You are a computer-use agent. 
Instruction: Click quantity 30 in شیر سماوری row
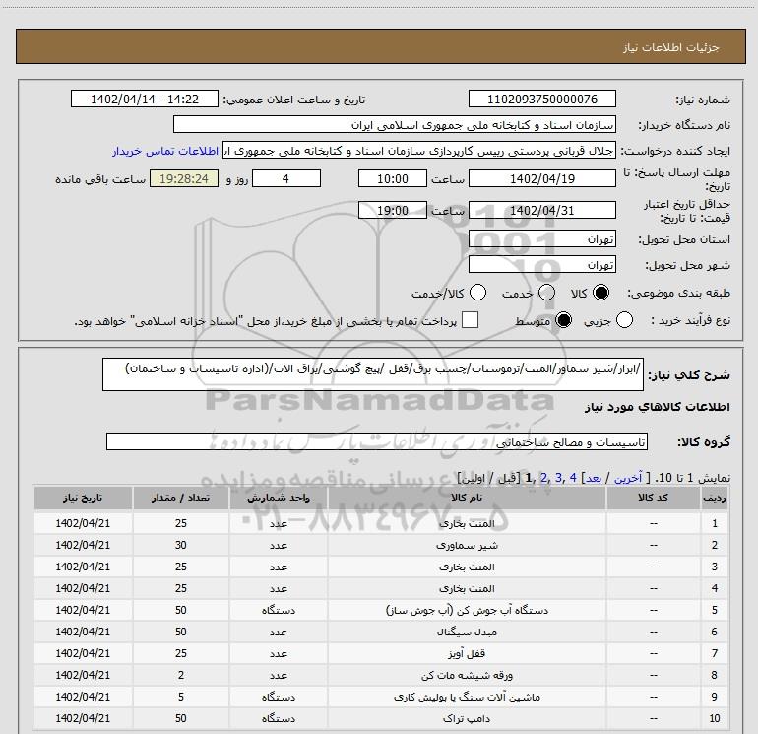(x=181, y=545)
